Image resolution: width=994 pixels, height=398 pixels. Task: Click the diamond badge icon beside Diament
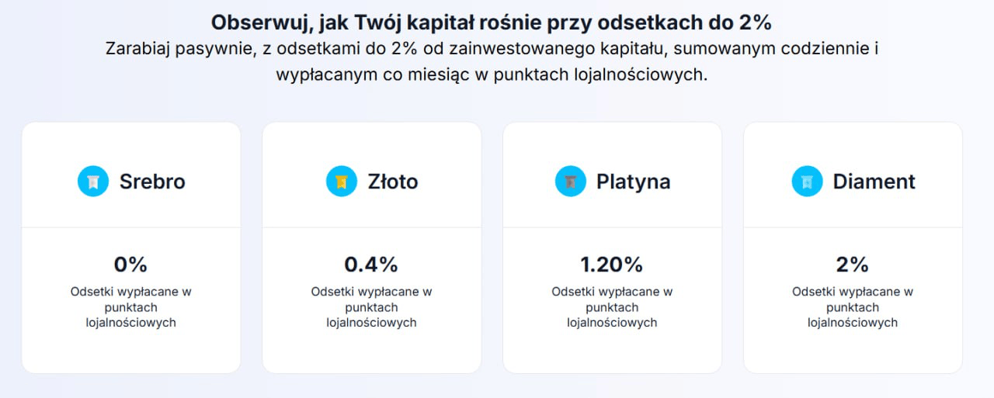(808, 181)
